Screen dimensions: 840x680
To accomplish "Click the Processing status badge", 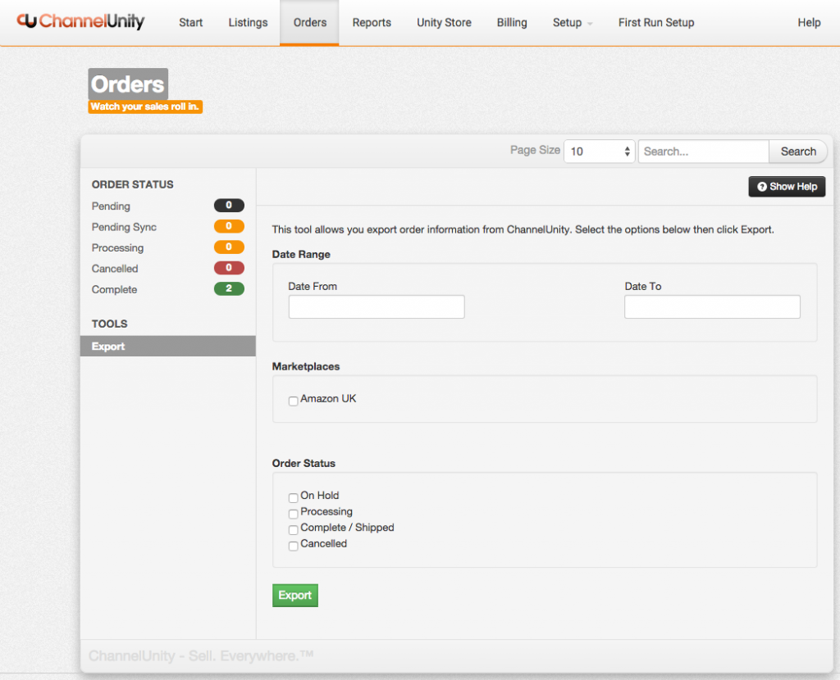I will point(229,247).
